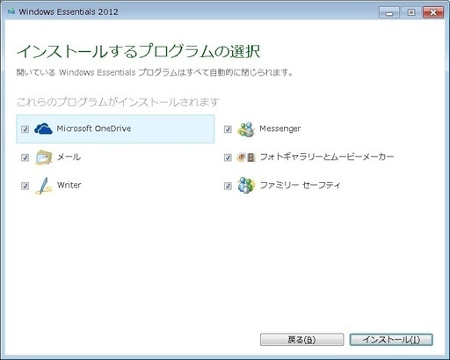Click the ファミリー セーフティ icon
Image resolution: width=450 pixels, height=360 pixels.
(246, 186)
